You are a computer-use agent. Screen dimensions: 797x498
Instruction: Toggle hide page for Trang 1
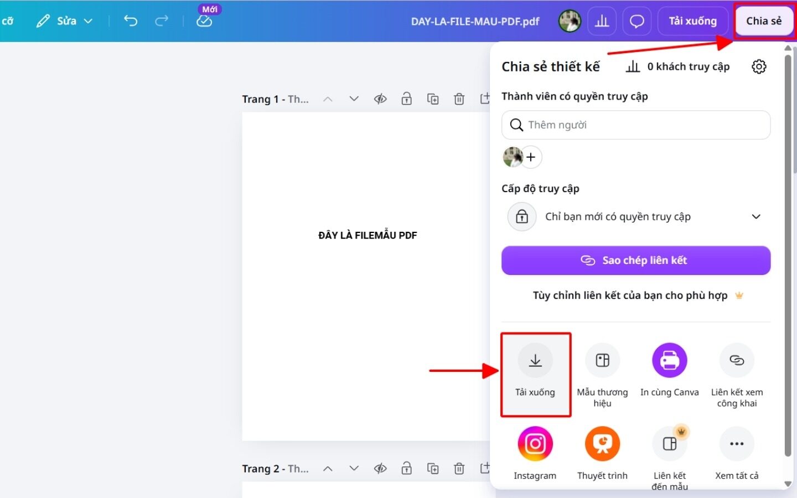tap(380, 99)
